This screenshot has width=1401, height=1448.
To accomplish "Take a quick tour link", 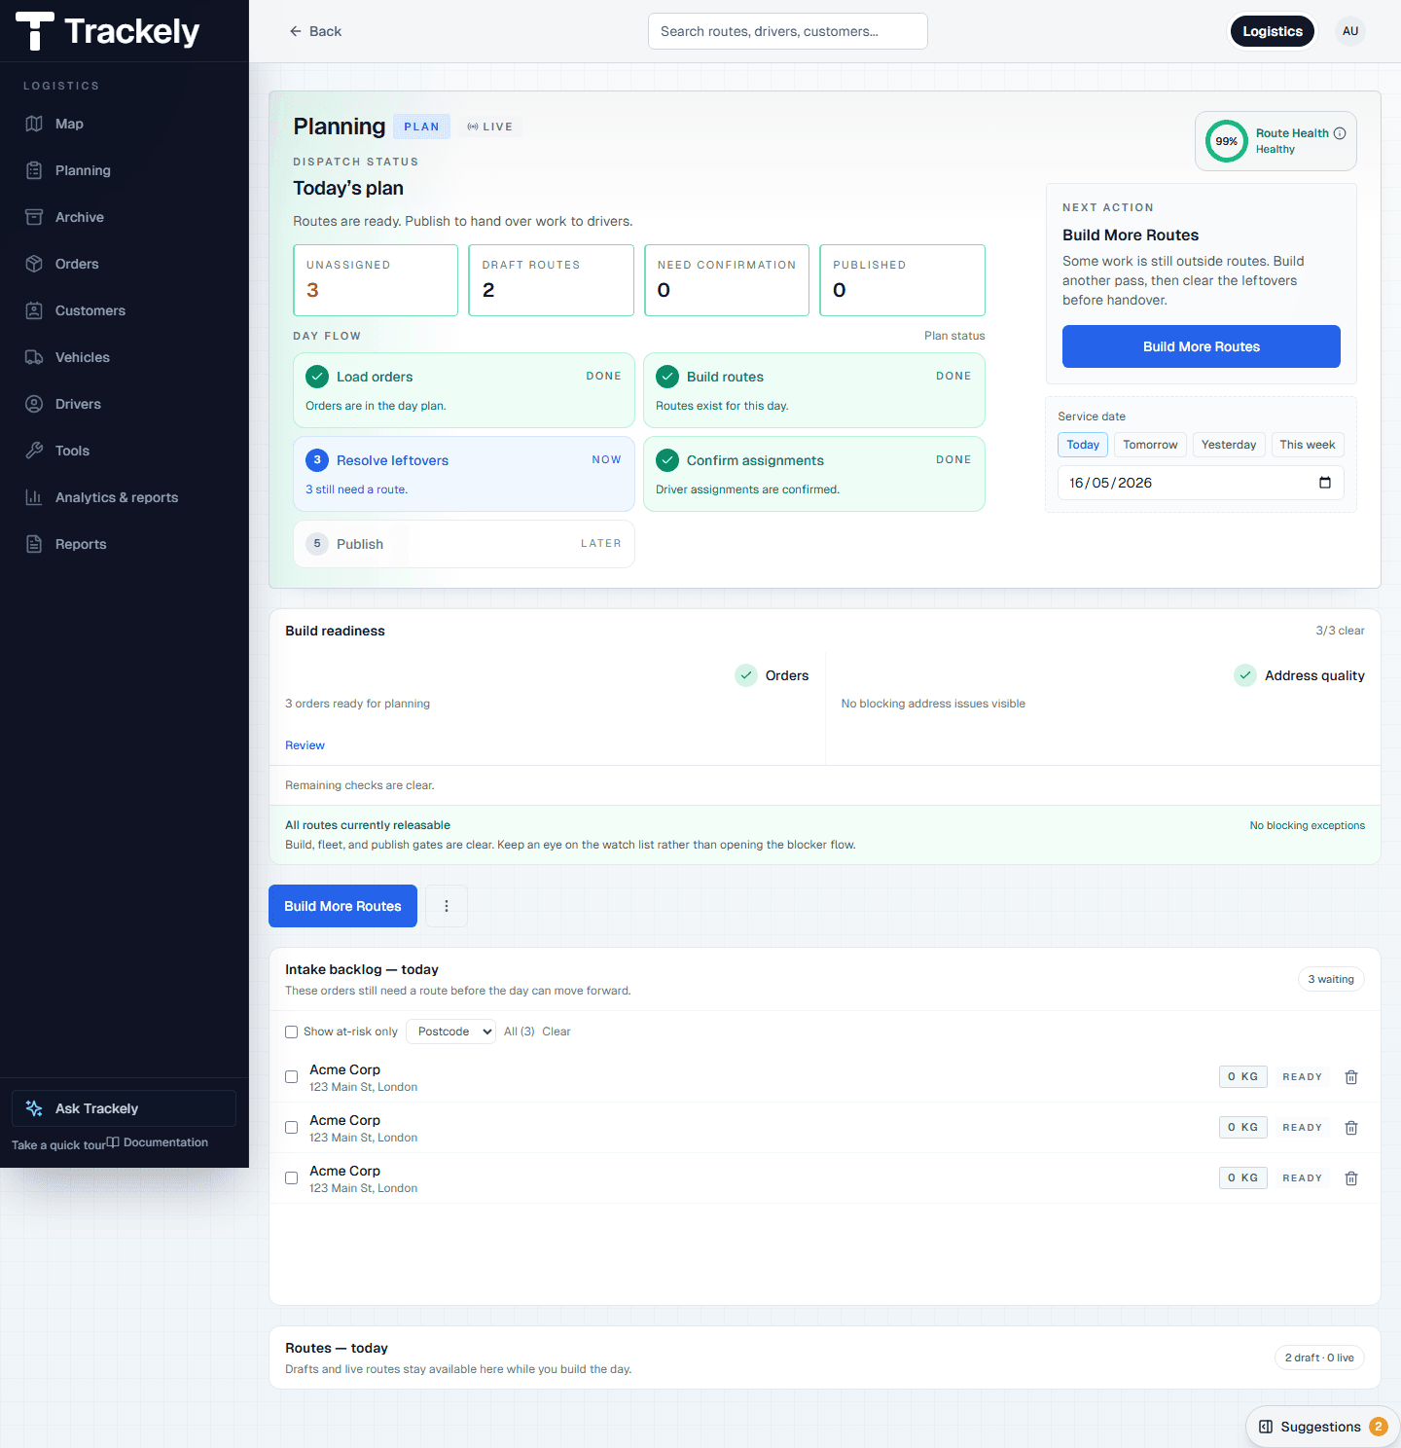I will coord(58,1145).
